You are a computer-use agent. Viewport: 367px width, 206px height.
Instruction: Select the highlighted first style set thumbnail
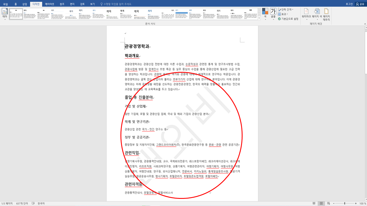click(16, 14)
